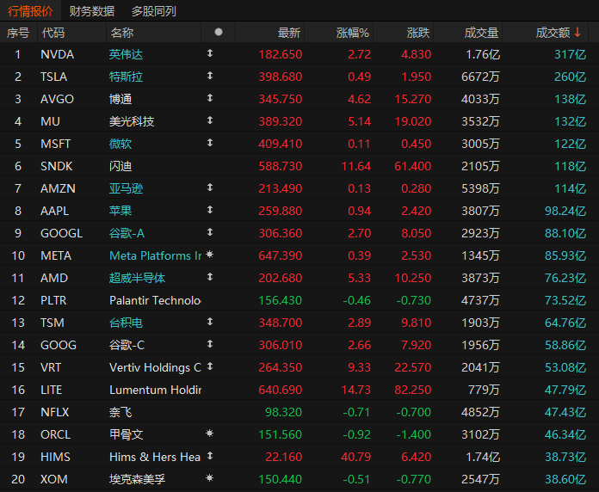Click the marker icon in MSFT row
This screenshot has width=599, height=492.
[210, 143]
